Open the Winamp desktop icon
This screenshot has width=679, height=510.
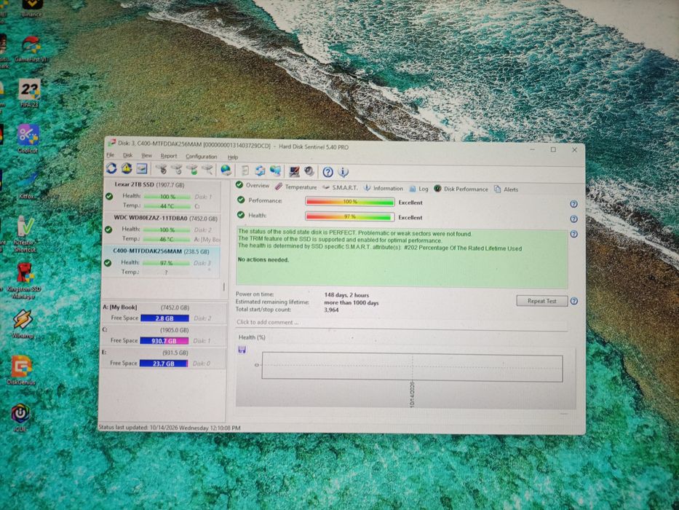(x=23, y=323)
